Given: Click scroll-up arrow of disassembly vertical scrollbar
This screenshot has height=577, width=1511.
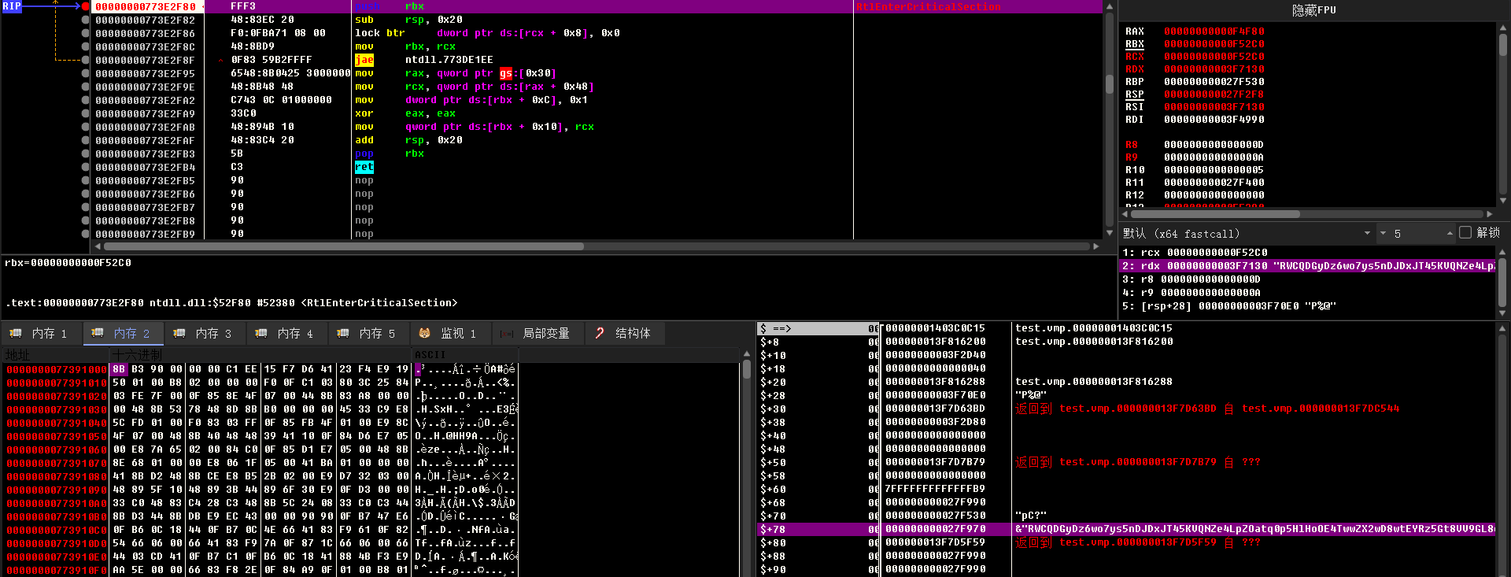Looking at the screenshot, I should 1110,6.
